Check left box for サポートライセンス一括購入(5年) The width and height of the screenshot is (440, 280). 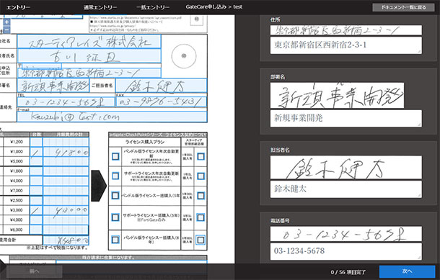(115, 217)
